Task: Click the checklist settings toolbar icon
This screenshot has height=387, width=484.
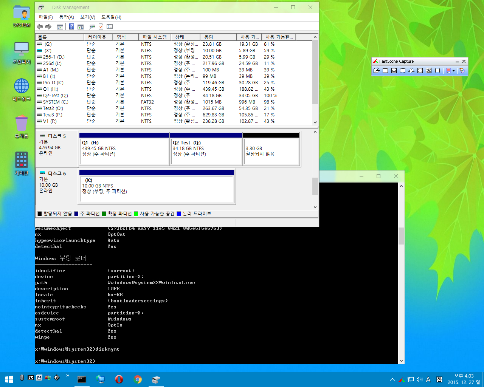Action: 110,27
